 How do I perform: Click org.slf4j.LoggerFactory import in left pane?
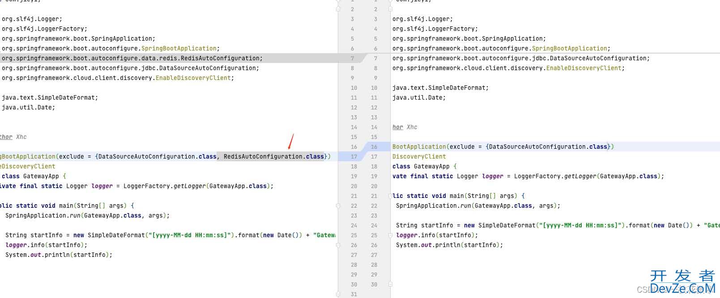click(44, 29)
